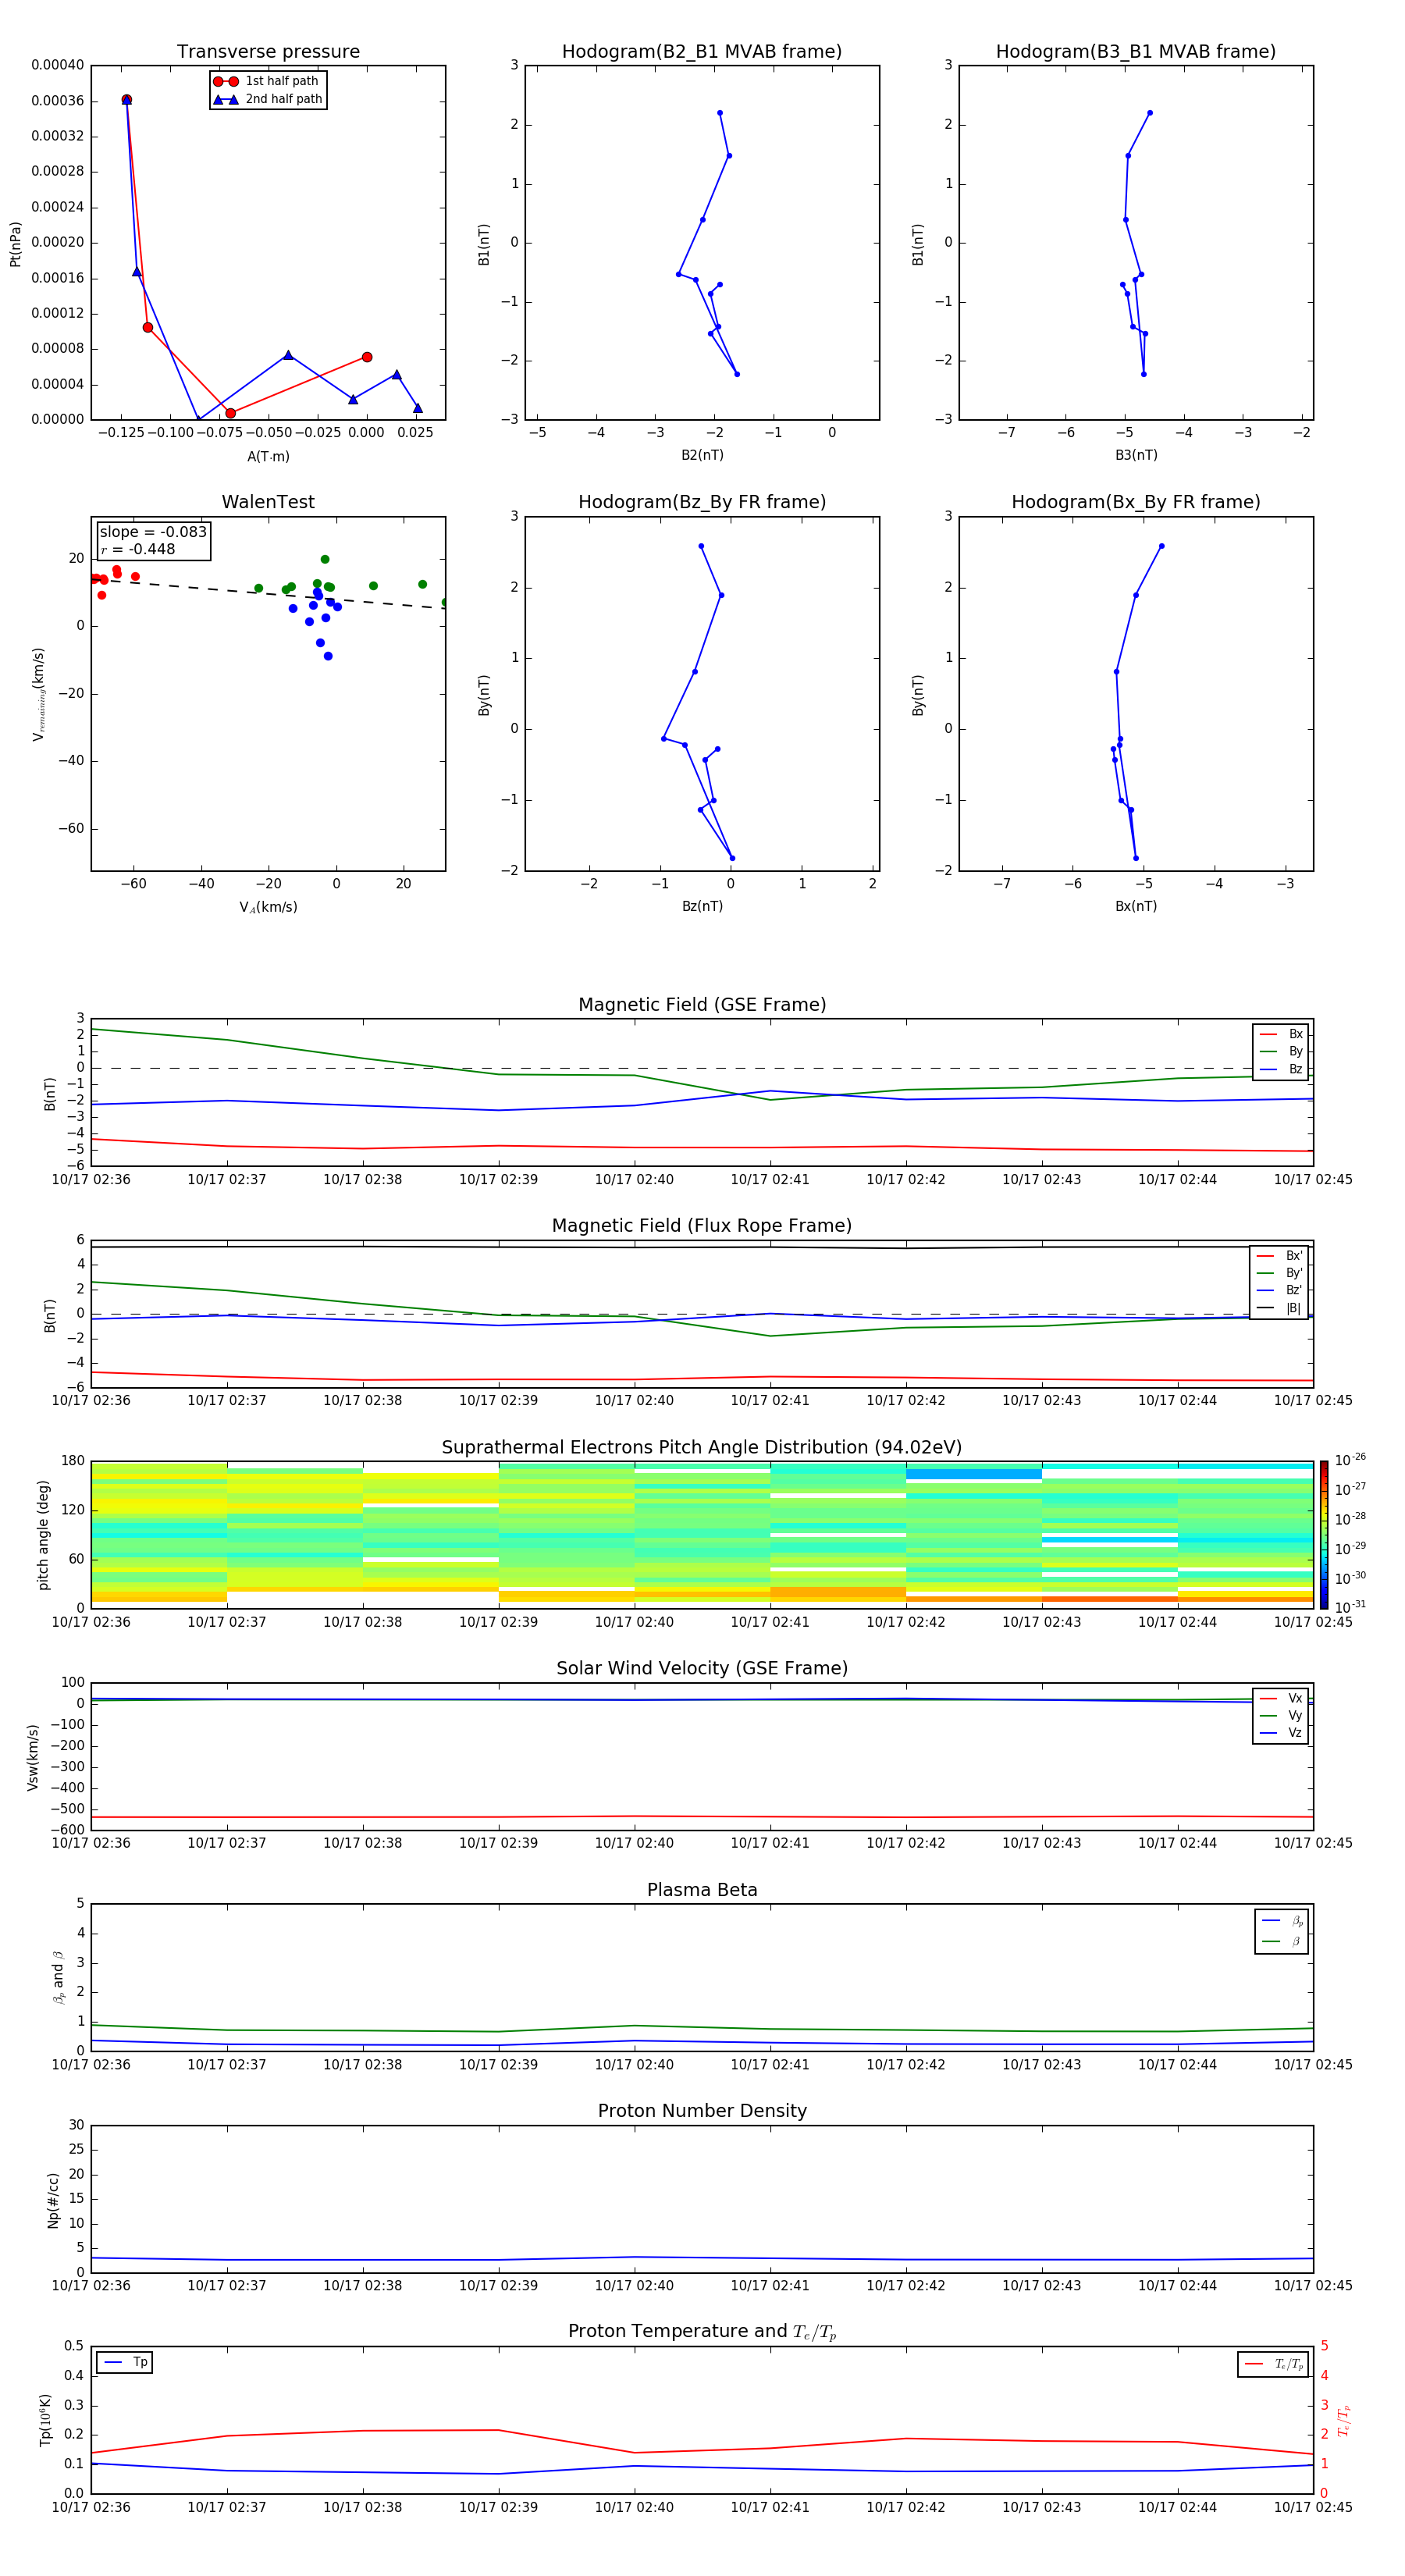Click the 'Pt(nPa)' y-axis label
This screenshot has width=1405, height=2576.
(x=15, y=243)
